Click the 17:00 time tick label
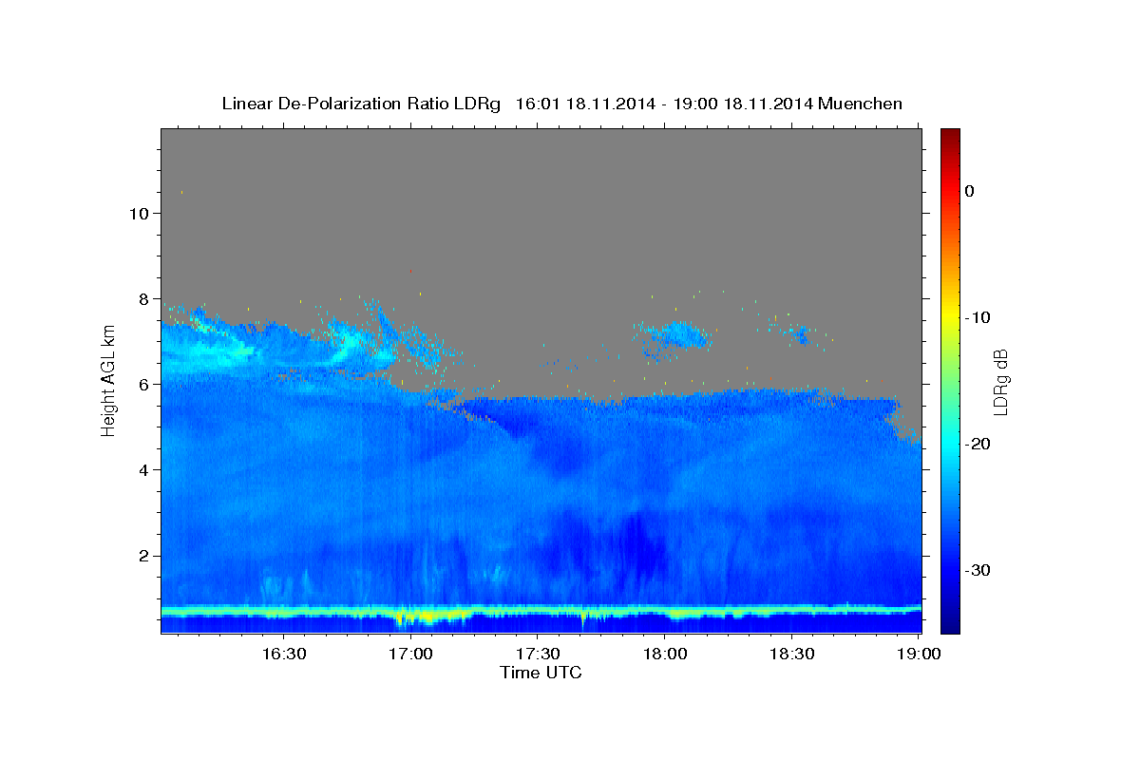The height and width of the screenshot is (760, 1140). (x=411, y=654)
